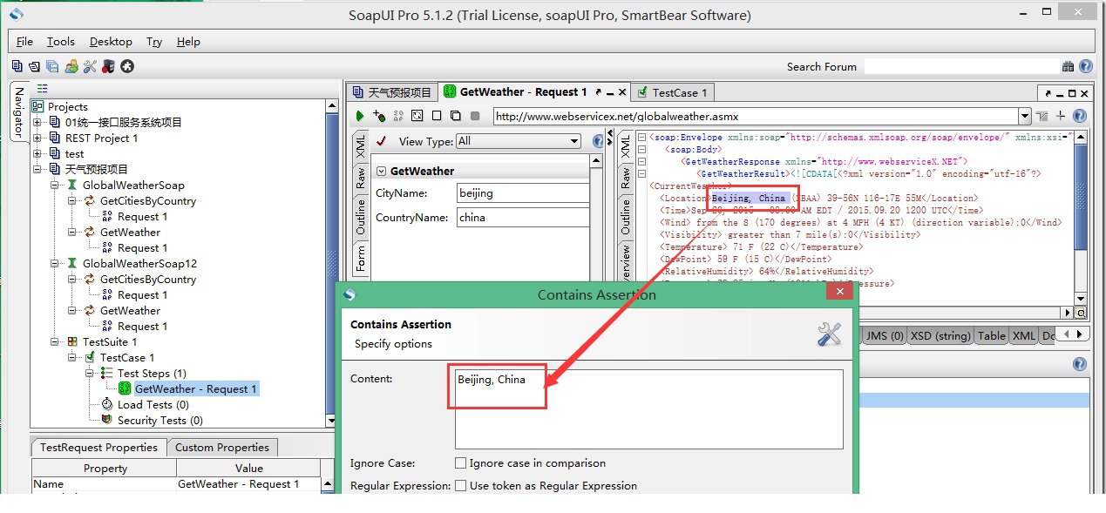The width and height of the screenshot is (1106, 513).
Task: Open the endpoint URL dropdown arrow
Action: 1025,116
